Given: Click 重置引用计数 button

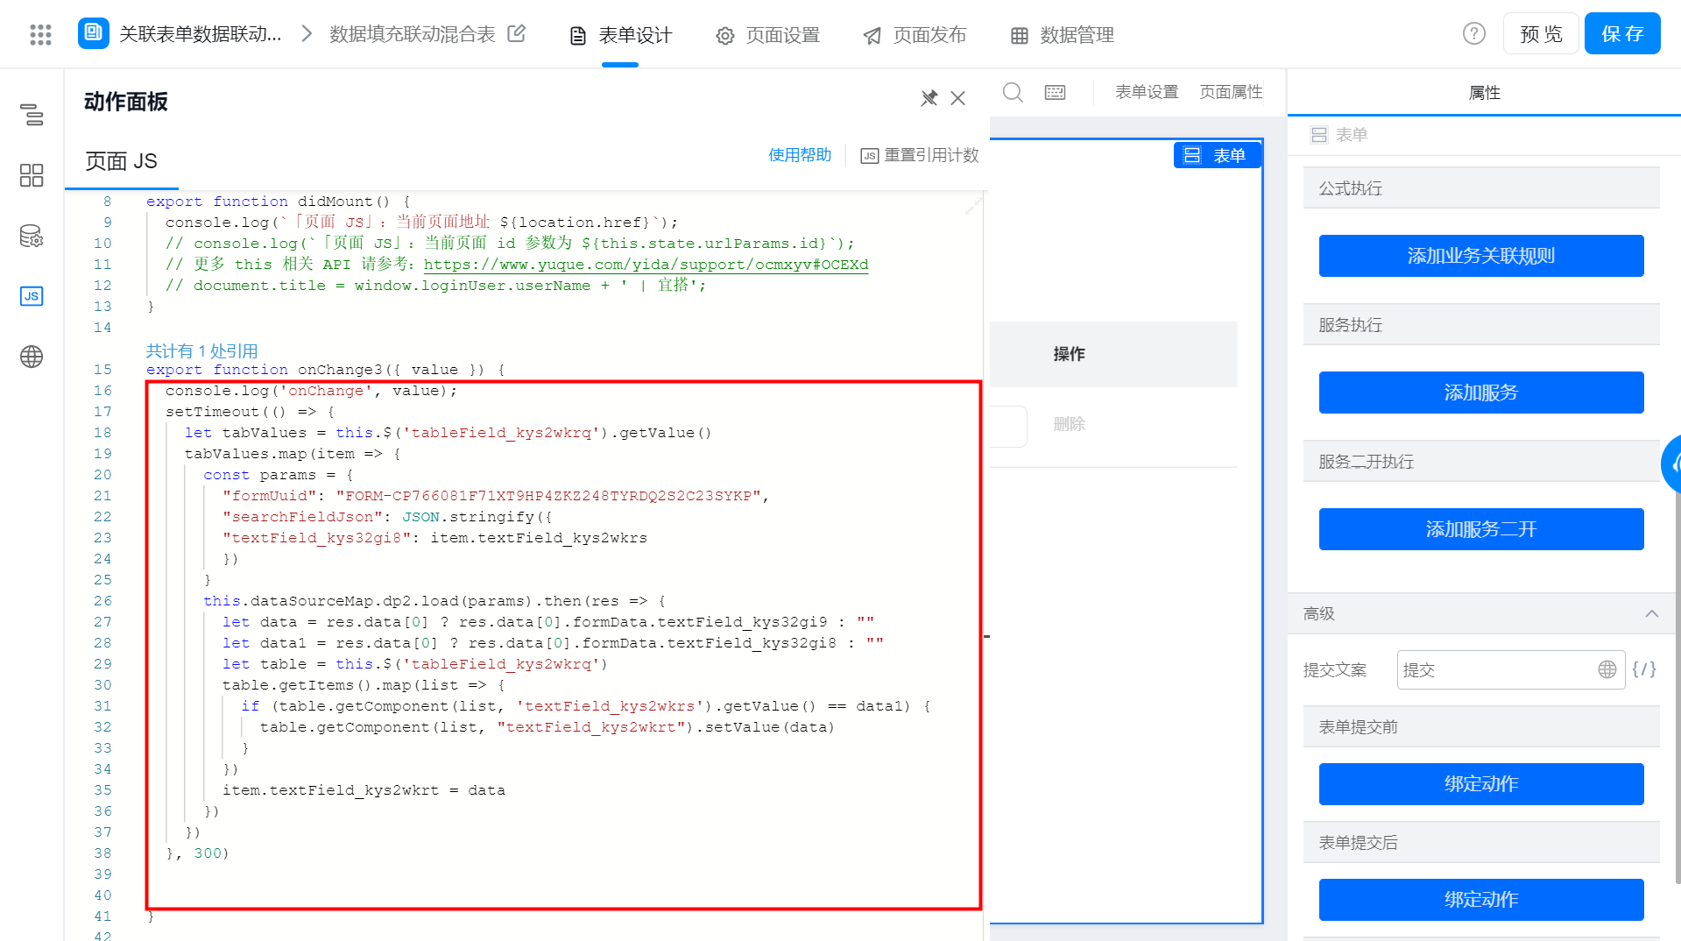Looking at the screenshot, I should tap(920, 155).
